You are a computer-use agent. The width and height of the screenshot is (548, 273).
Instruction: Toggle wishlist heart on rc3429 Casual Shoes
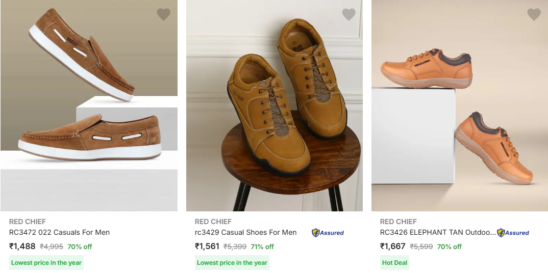tap(348, 15)
